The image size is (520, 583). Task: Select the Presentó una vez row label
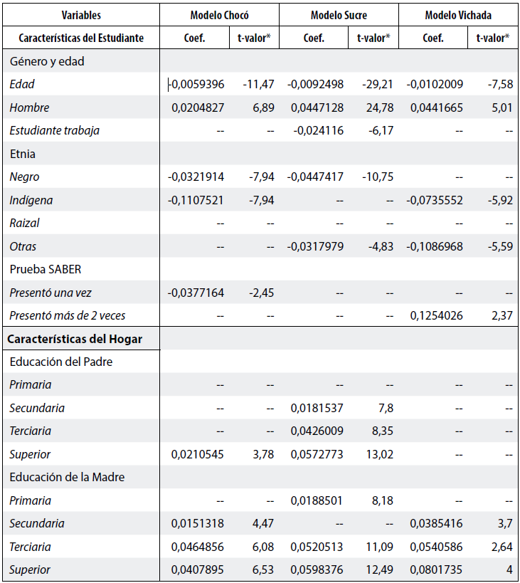[x=51, y=293]
